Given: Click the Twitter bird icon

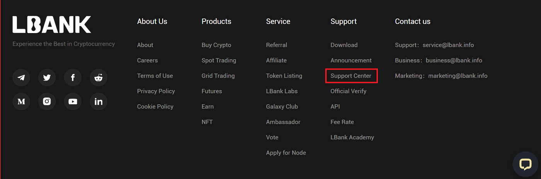Looking at the screenshot, I should coord(47,78).
